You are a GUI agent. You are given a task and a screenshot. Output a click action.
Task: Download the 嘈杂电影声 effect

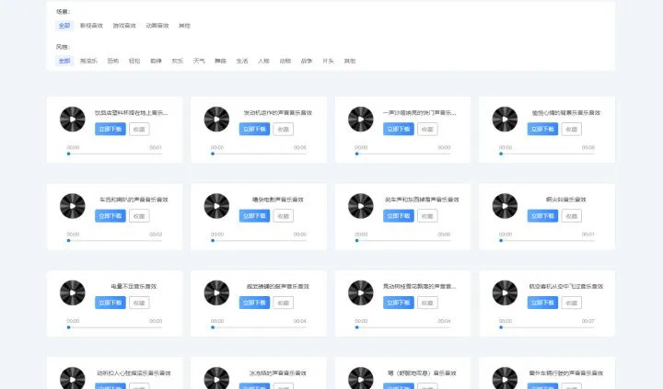[254, 216]
